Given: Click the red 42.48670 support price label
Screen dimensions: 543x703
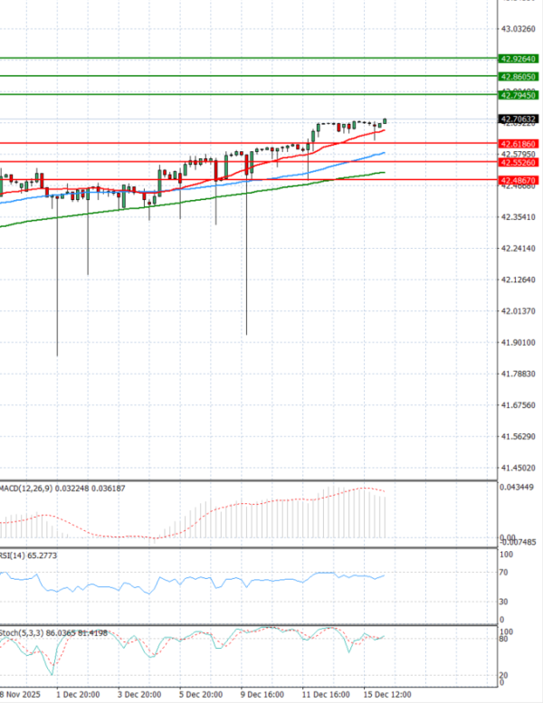Looking at the screenshot, I should tap(519, 180).
